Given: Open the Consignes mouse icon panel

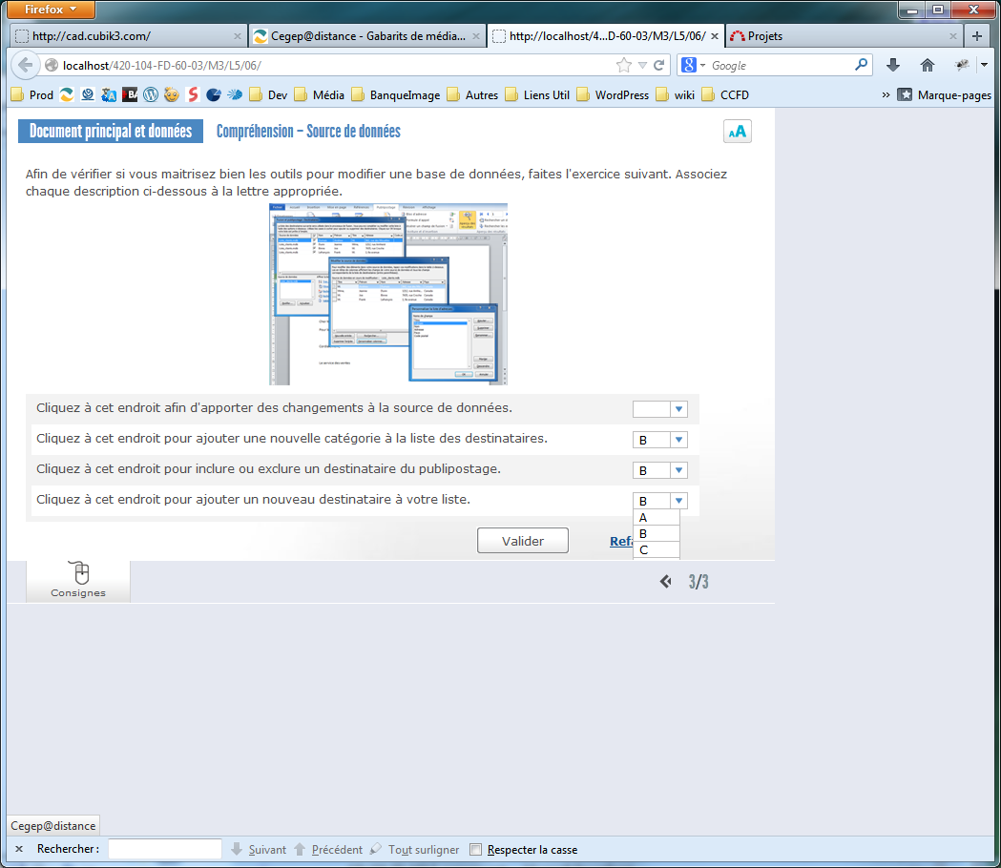Looking at the screenshot, I should [79, 580].
